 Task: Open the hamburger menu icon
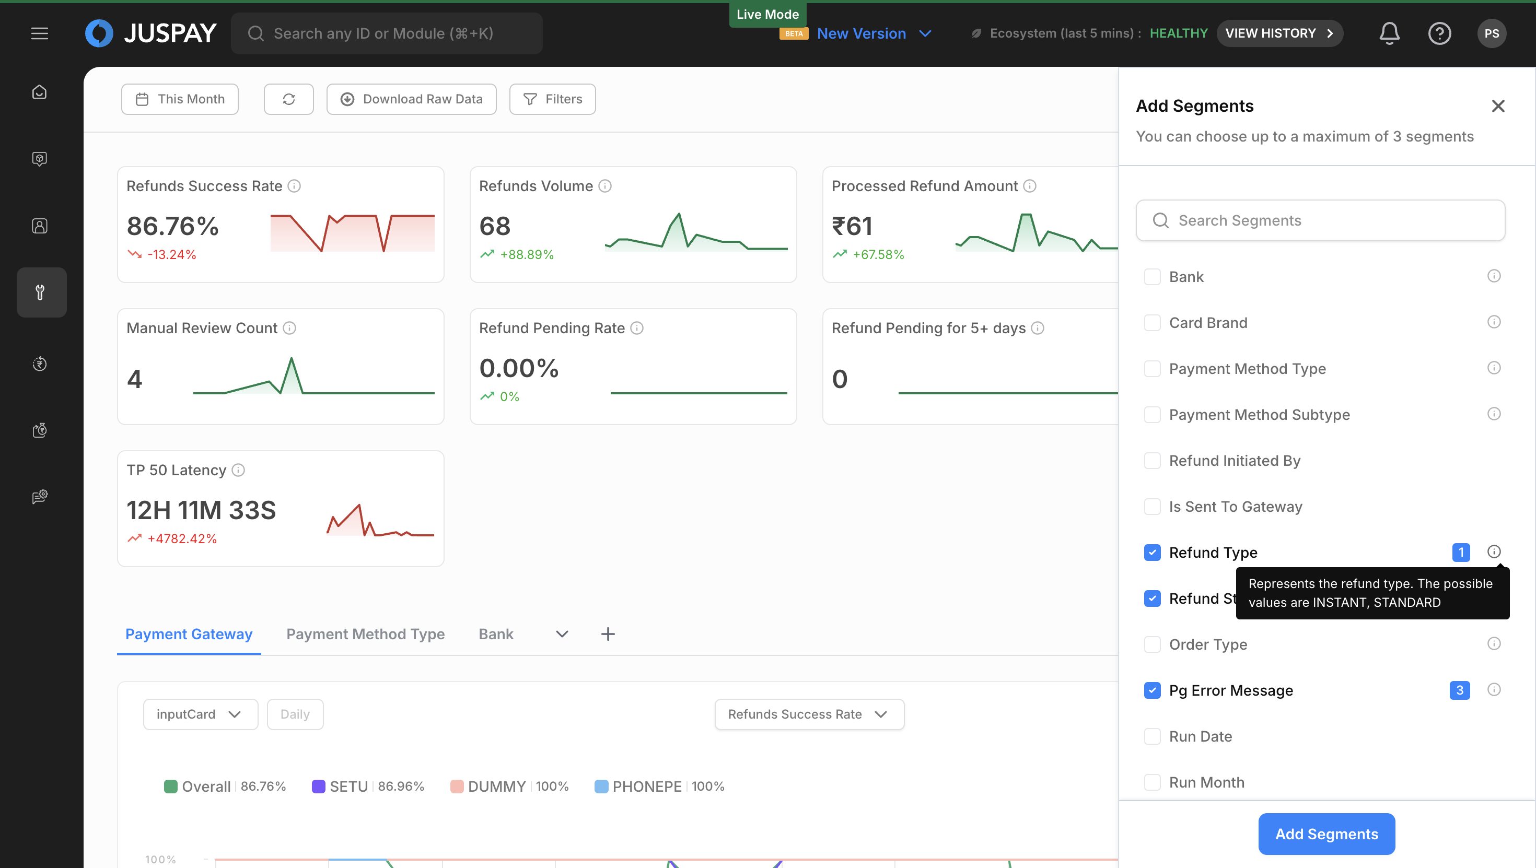pos(39,33)
